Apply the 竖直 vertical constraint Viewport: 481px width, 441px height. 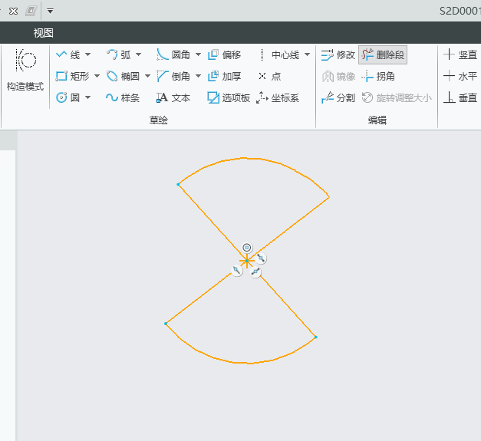point(460,55)
